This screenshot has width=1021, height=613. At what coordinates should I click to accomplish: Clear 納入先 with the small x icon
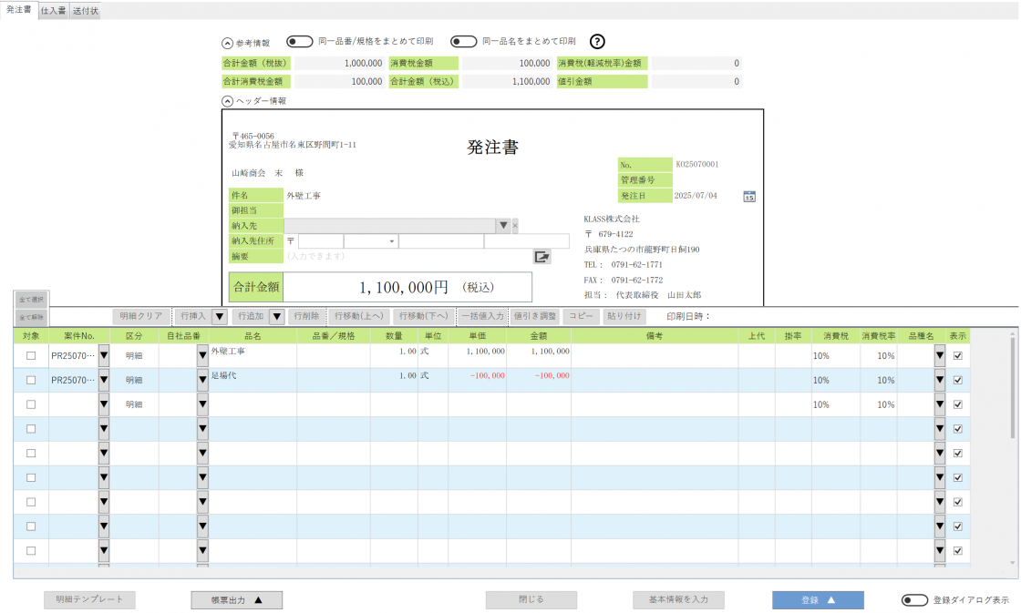pos(515,226)
